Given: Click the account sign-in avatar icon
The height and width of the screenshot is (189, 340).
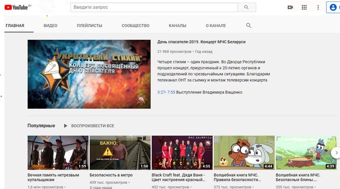Looking at the screenshot, I should (x=333, y=7).
